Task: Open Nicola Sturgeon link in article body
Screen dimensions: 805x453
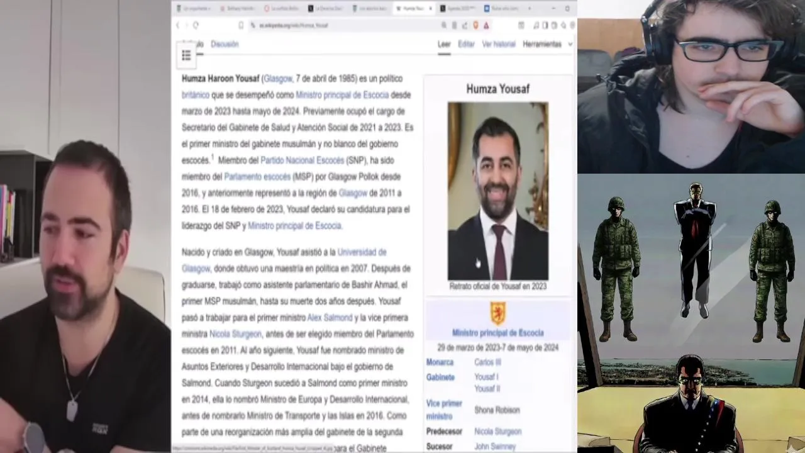Action: click(x=235, y=334)
